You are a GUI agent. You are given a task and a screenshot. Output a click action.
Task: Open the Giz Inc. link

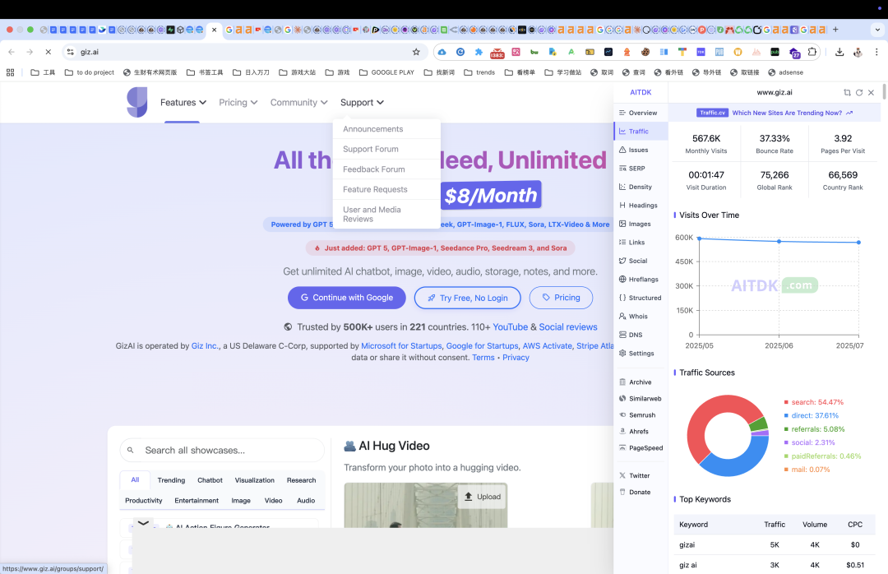click(x=205, y=345)
